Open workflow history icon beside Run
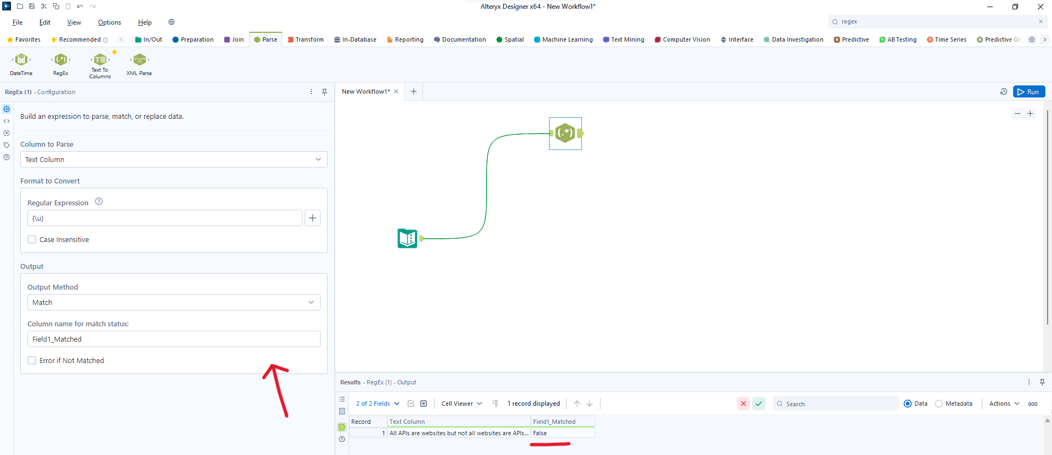 1004,91
